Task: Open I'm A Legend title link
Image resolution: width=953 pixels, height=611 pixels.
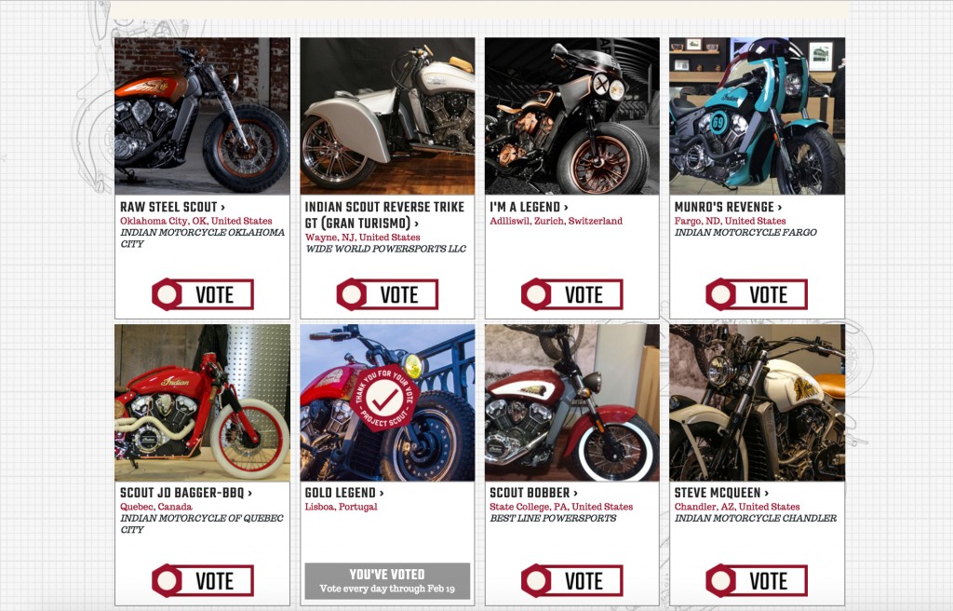Action: [x=529, y=207]
